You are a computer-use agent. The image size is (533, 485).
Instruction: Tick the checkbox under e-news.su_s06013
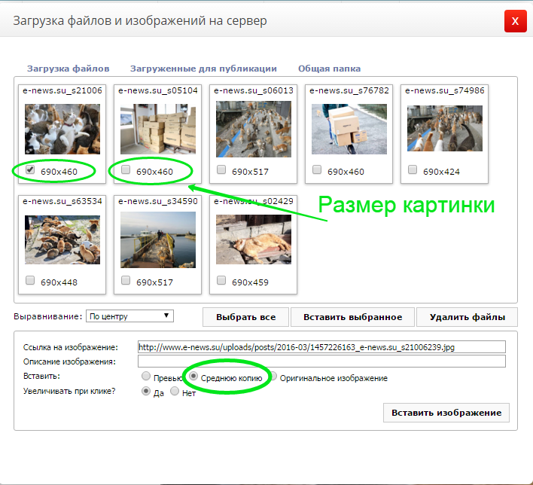click(221, 170)
